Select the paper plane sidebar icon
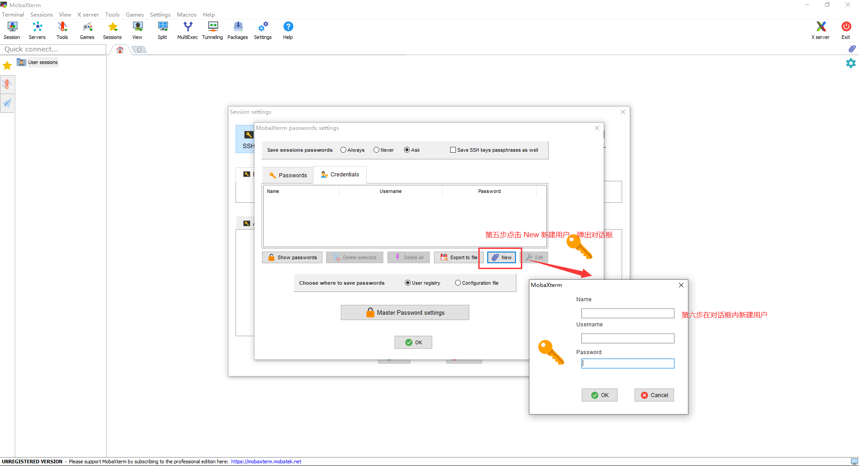Image resolution: width=859 pixels, height=466 pixels. pyautogui.click(x=7, y=103)
